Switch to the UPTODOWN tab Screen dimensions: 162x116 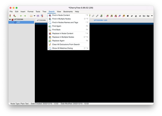(41, 20)
